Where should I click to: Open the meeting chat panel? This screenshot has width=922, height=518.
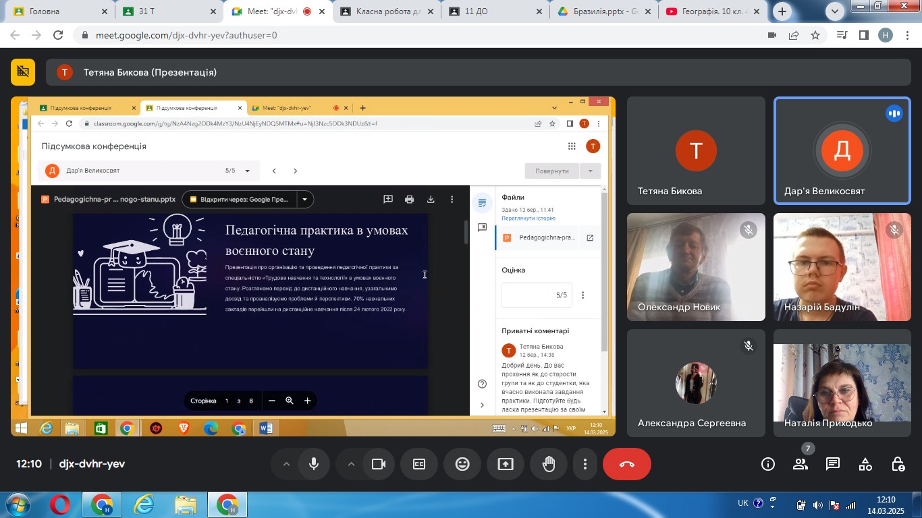click(x=833, y=464)
